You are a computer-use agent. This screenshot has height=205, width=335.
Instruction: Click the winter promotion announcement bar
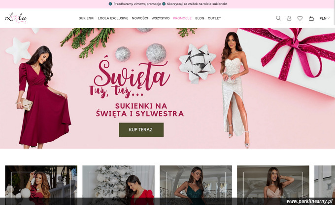(167, 4)
